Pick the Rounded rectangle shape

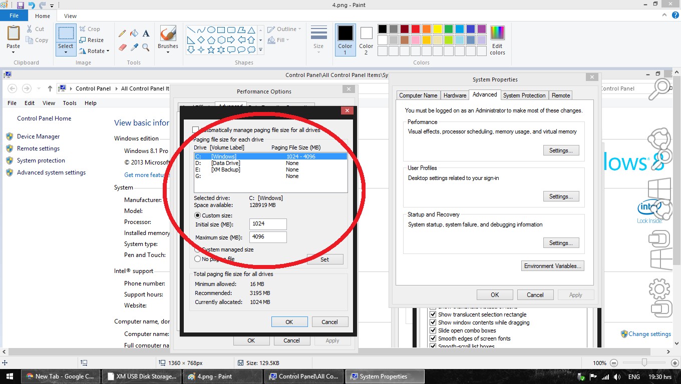(x=231, y=29)
